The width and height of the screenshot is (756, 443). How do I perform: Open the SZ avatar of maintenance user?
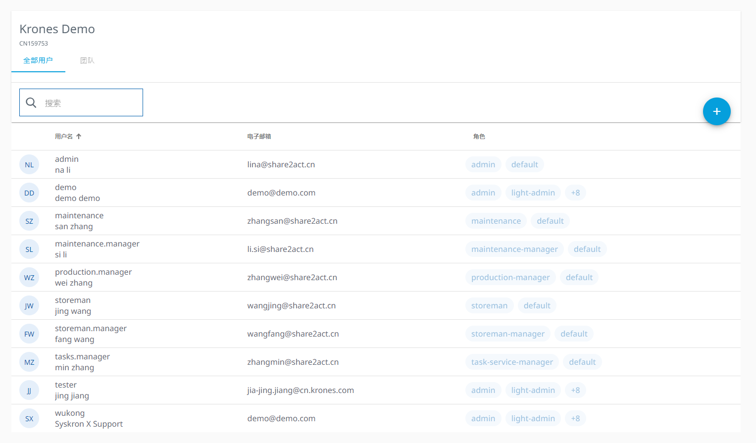pyautogui.click(x=29, y=221)
